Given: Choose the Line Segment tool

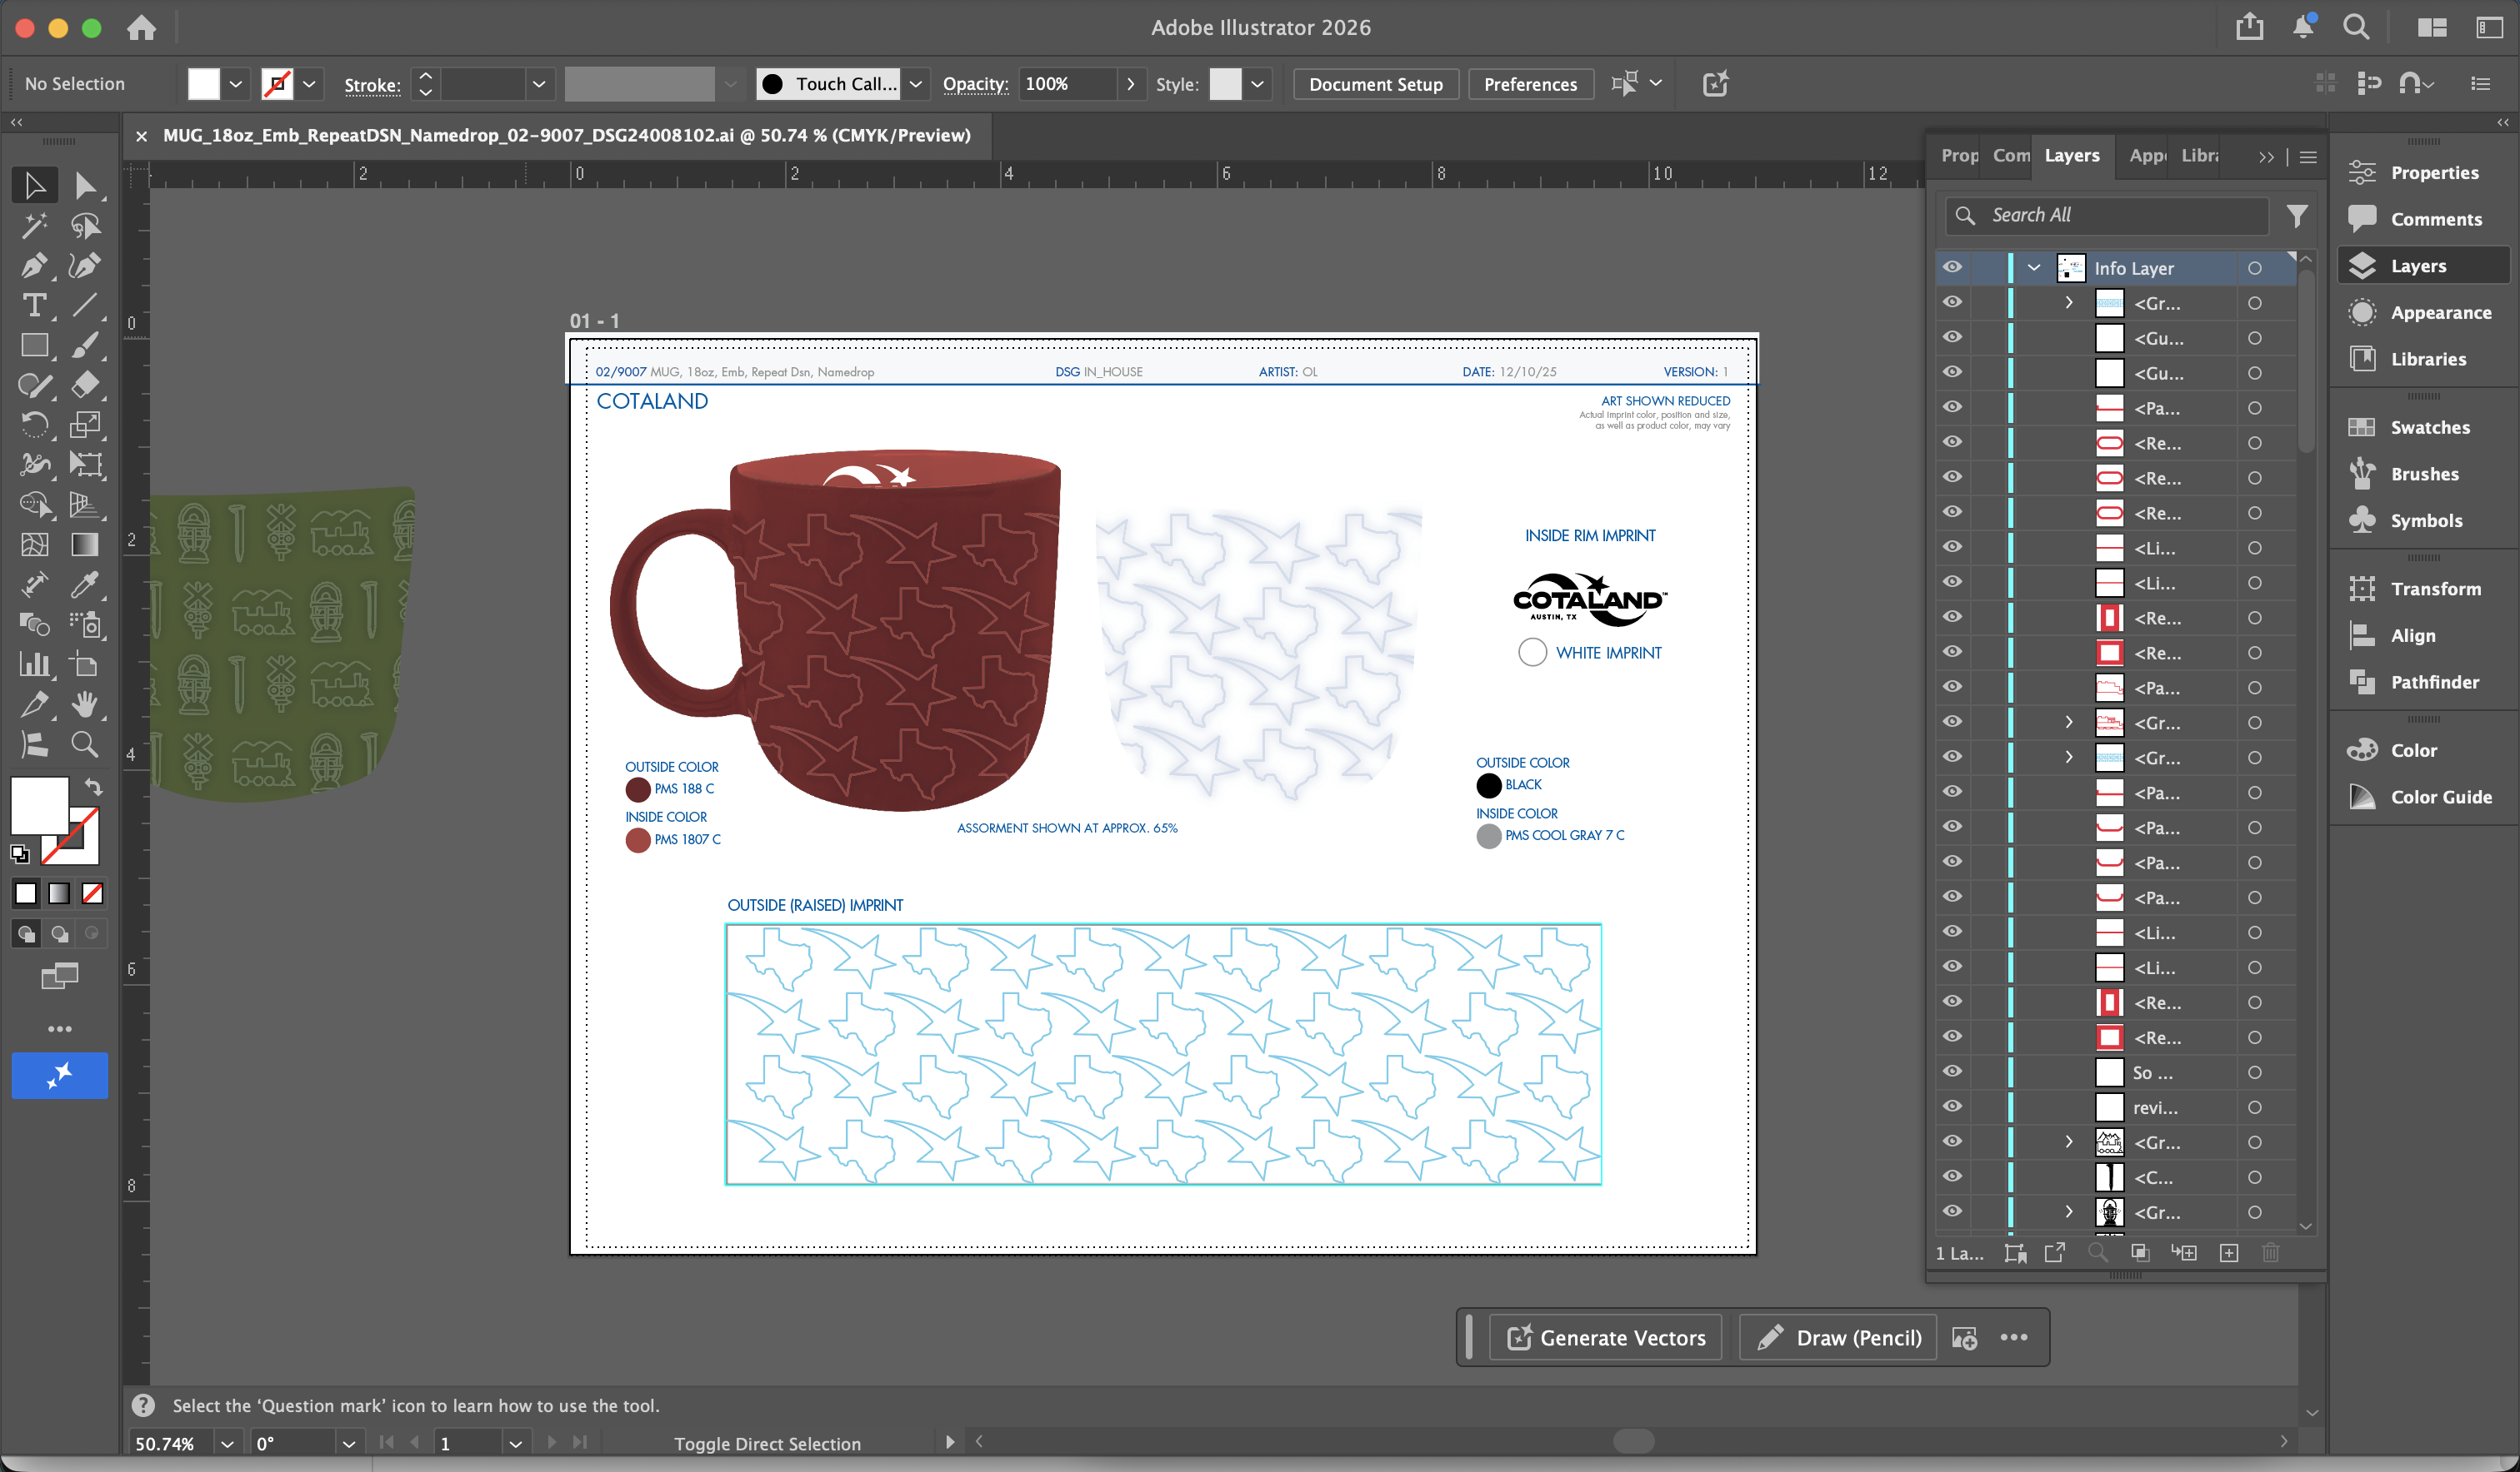Looking at the screenshot, I should click(85, 305).
